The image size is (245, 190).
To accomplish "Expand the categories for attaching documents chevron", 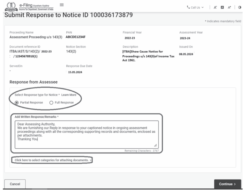I will [x=91, y=160].
